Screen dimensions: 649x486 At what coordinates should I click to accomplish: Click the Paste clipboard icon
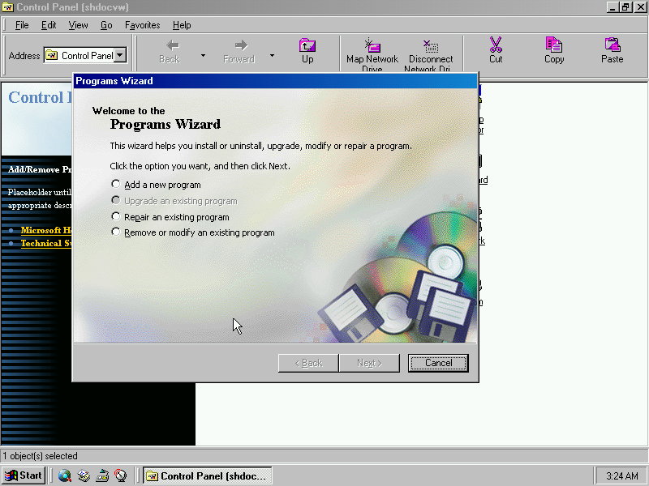pyautogui.click(x=612, y=45)
